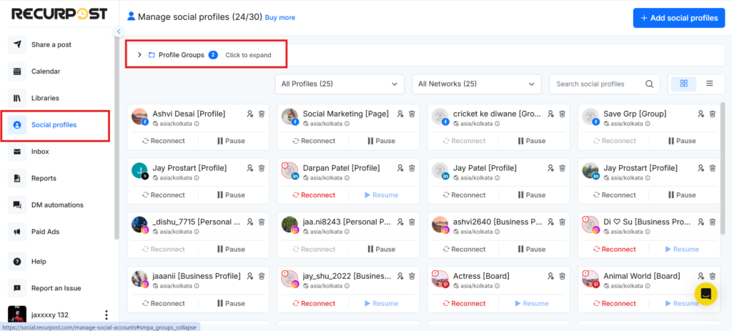Click trash icon on _dishu_7715 card
Viewport: 732px width, 331px height.
262,222
